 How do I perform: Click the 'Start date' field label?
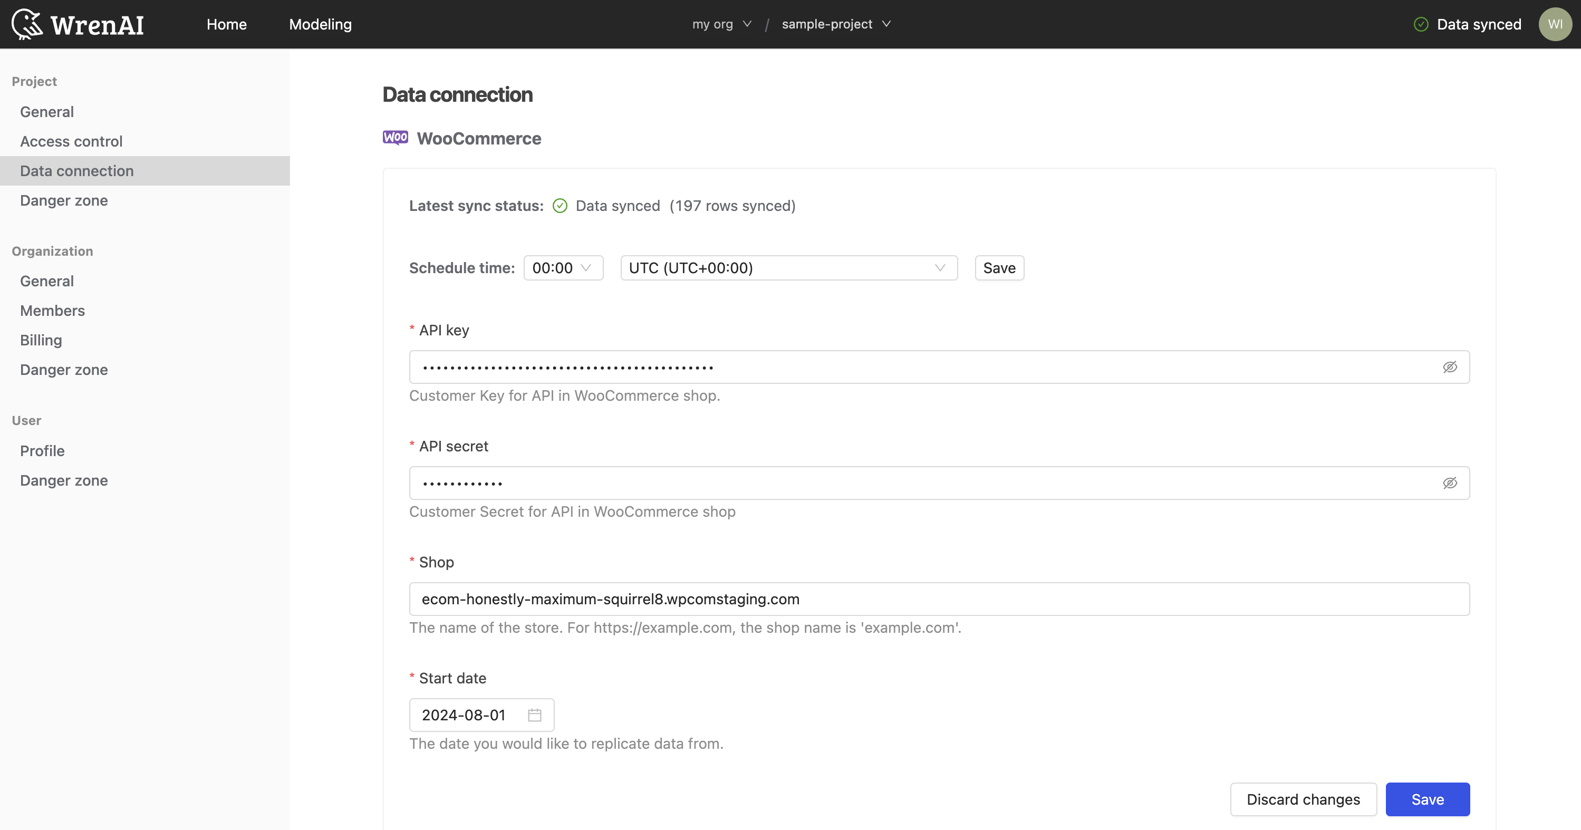(452, 678)
